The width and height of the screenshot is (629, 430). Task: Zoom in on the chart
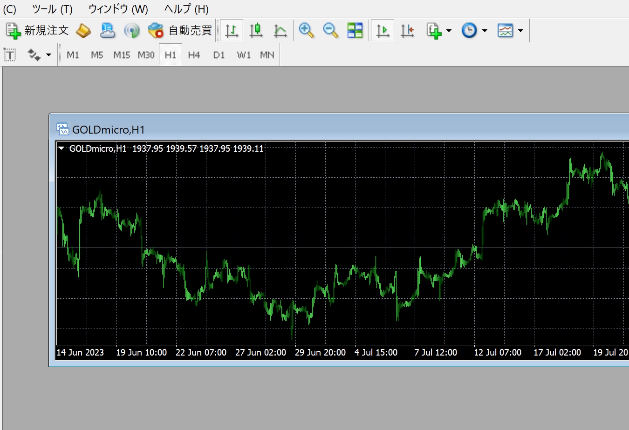pyautogui.click(x=306, y=31)
